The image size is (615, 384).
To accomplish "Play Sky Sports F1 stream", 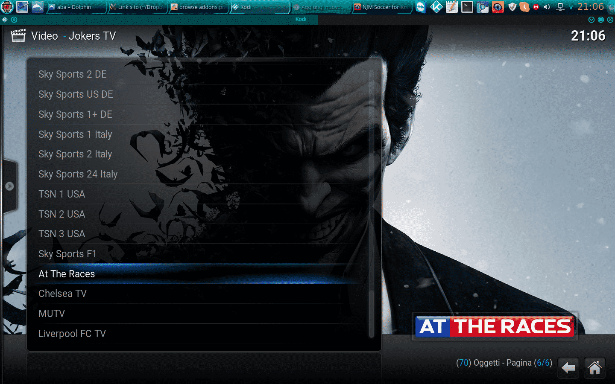I will click(x=67, y=254).
